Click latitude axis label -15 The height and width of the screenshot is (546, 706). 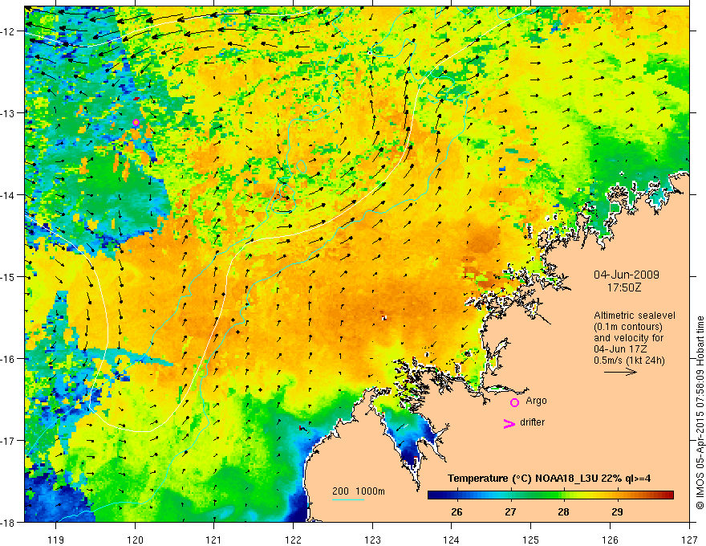[x=9, y=276]
